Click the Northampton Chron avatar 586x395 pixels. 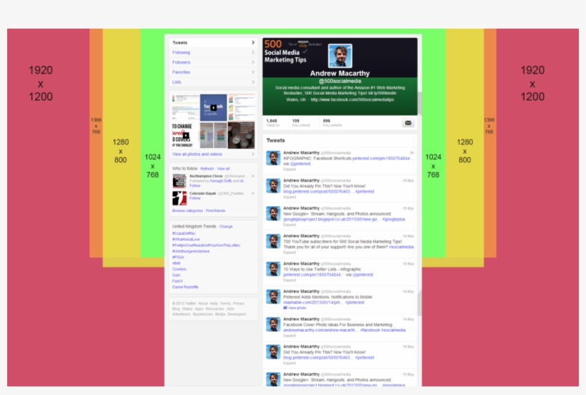(179, 181)
